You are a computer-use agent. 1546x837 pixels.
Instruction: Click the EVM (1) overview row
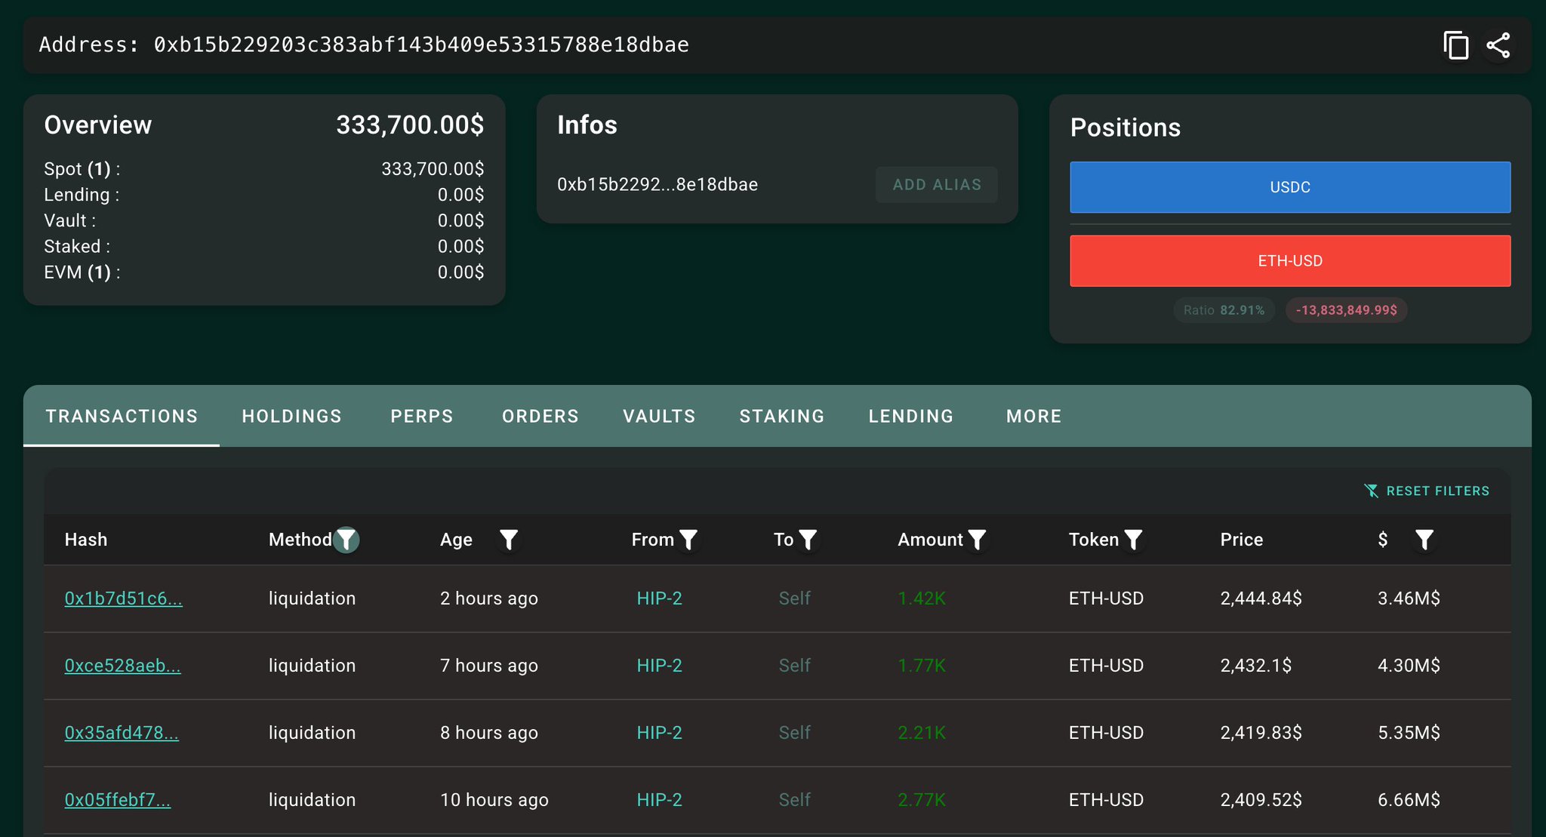point(264,272)
